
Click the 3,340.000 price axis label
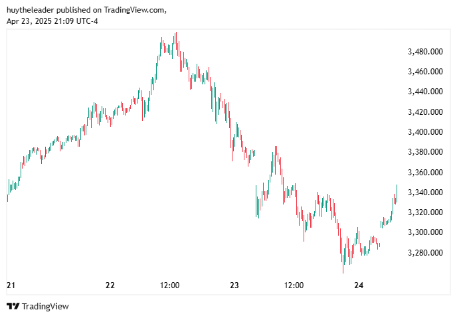[425, 193]
